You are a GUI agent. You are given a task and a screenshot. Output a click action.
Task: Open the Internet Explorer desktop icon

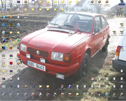(4, 25)
